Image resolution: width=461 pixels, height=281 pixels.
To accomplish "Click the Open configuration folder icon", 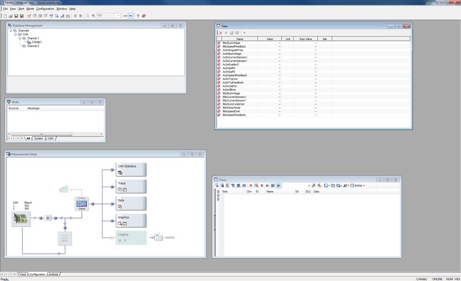I will pos(11,16).
